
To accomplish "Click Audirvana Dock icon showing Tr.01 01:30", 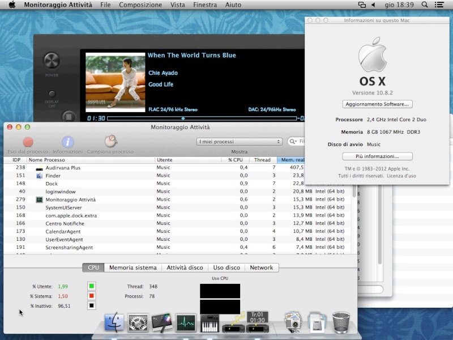I will [x=258, y=322].
